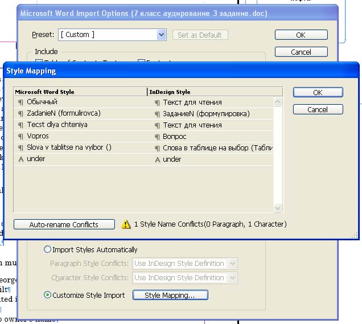
Task: Click InDesign character style under
Action: 172,159
